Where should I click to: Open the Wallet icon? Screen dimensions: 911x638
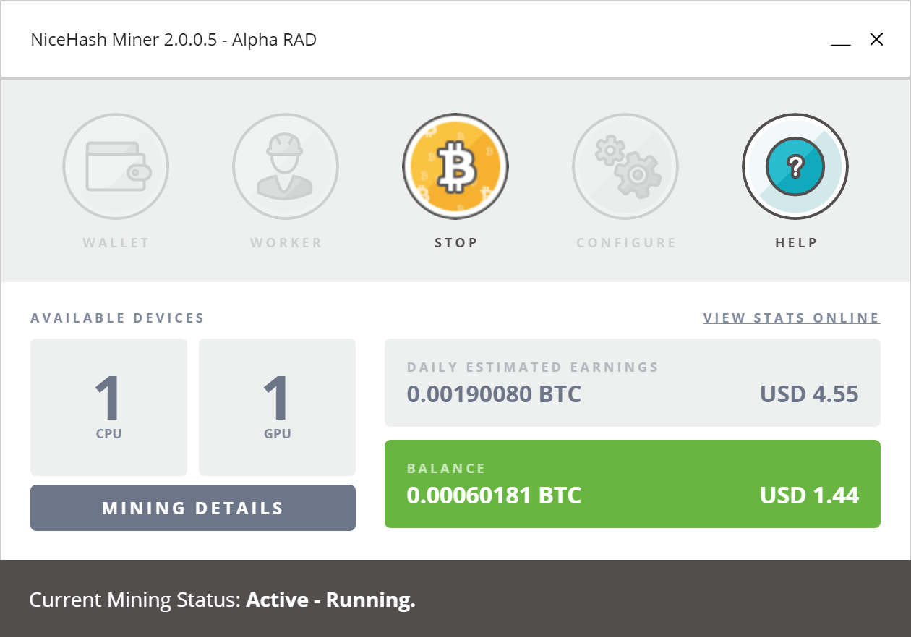[x=116, y=166]
